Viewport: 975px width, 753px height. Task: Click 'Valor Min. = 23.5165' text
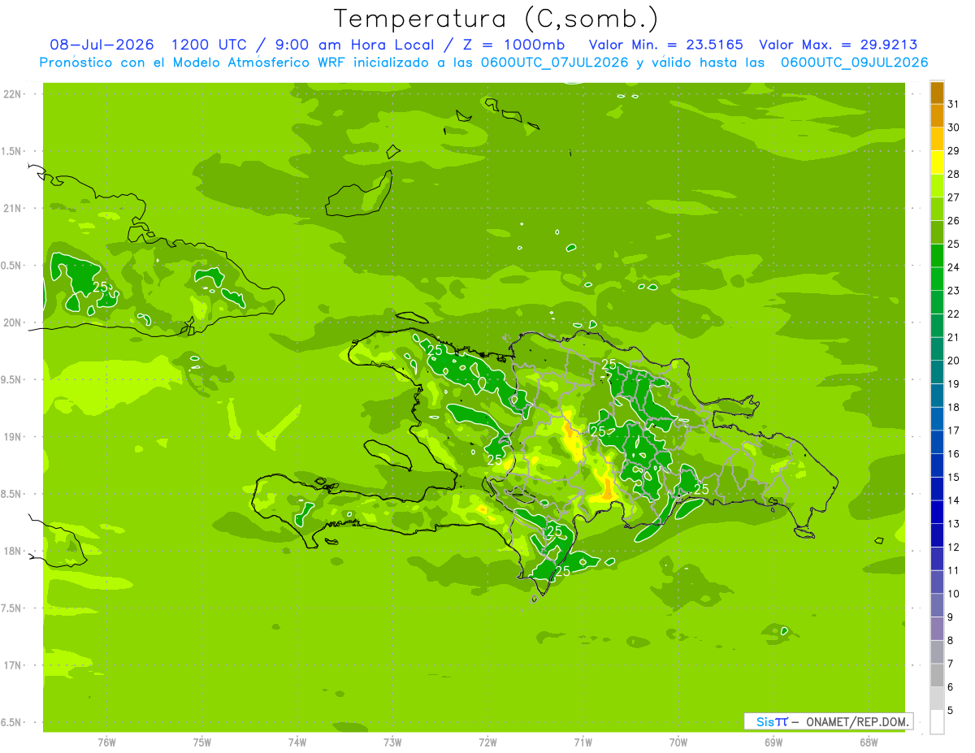665,45
